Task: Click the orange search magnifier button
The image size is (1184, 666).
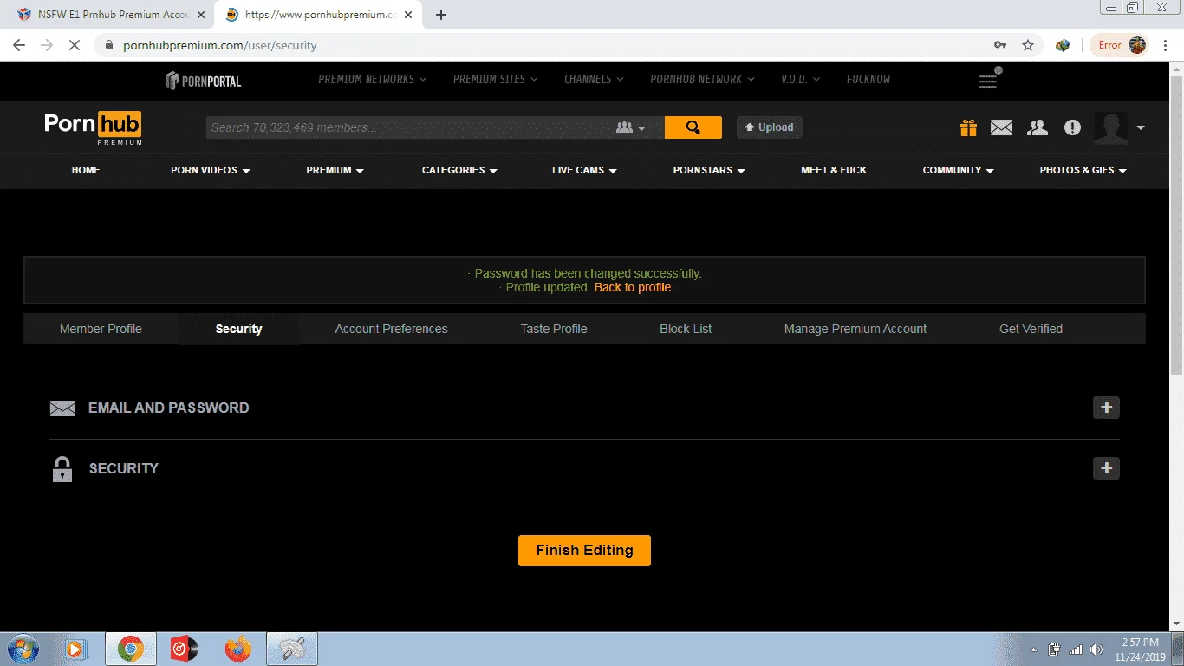Action: tap(693, 127)
